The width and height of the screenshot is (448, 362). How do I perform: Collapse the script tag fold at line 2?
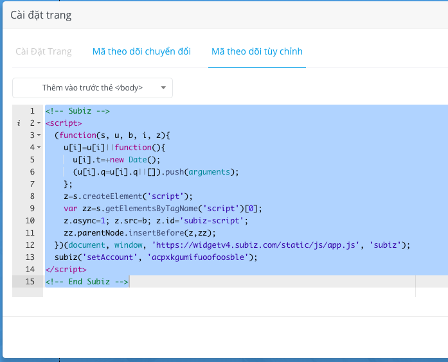click(x=39, y=123)
